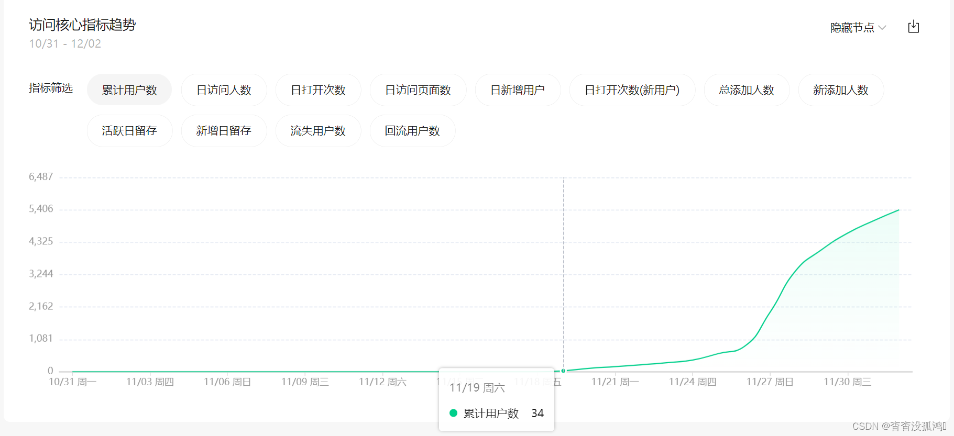Click the 1,081 y-axis value
954x436 pixels.
[x=41, y=339]
